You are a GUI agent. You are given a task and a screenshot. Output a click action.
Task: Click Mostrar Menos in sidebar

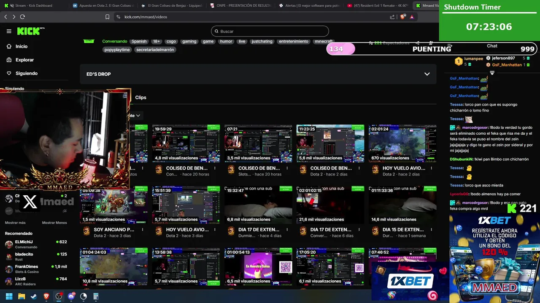[x=54, y=223]
